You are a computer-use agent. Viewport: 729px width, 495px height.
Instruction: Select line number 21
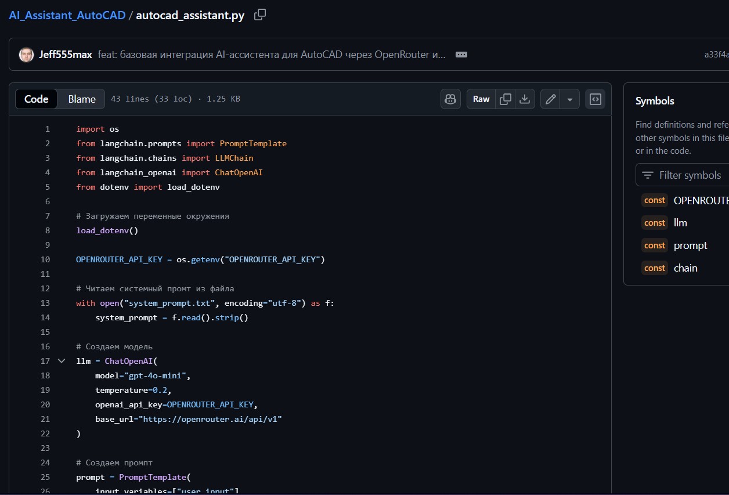pyautogui.click(x=45, y=419)
